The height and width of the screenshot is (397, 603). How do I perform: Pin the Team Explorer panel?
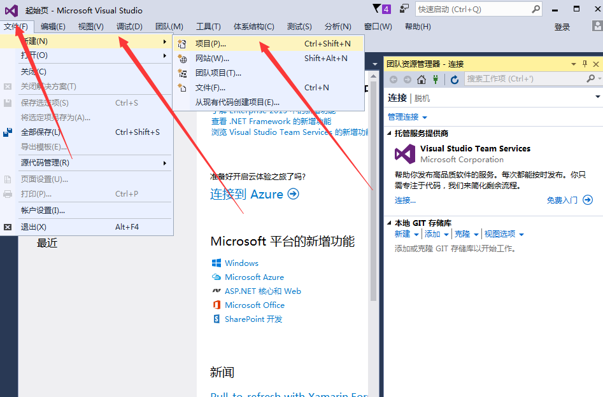coord(585,64)
